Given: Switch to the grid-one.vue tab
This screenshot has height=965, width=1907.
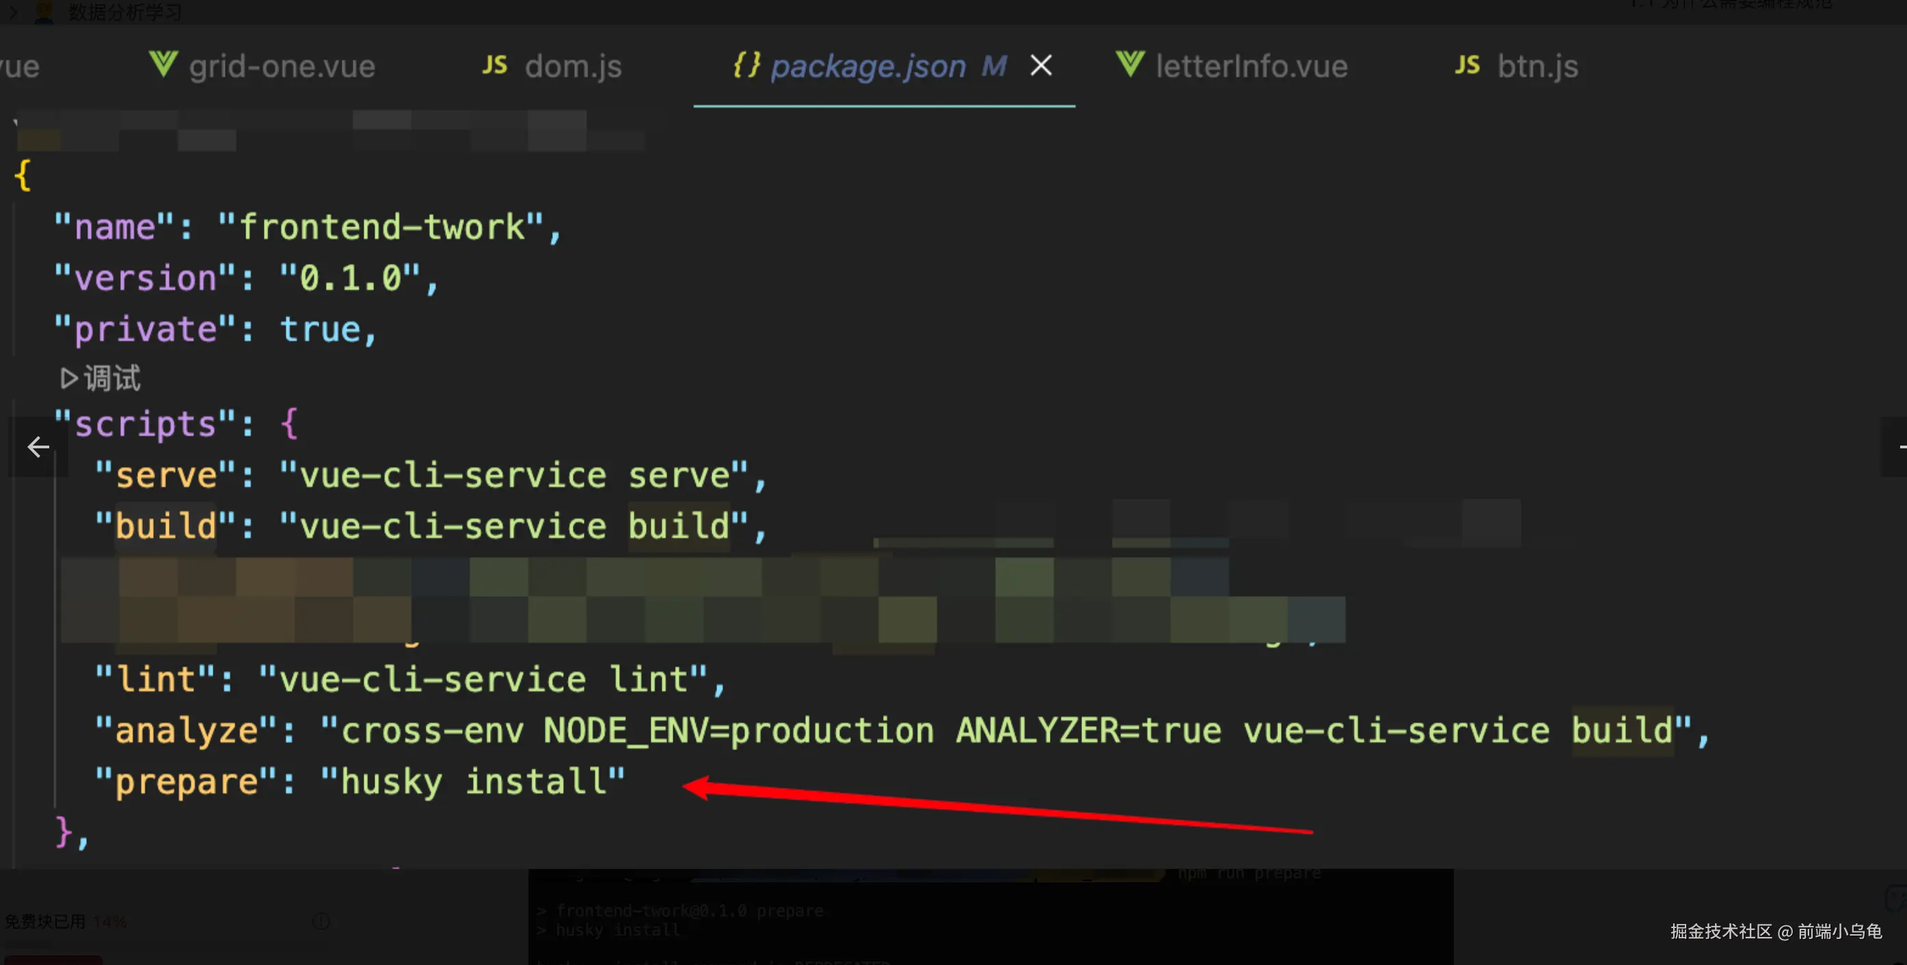Looking at the screenshot, I should (x=282, y=66).
